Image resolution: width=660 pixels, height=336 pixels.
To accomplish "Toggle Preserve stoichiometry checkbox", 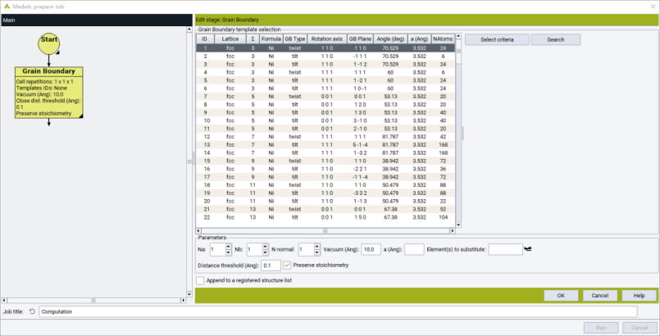I will [287, 266].
